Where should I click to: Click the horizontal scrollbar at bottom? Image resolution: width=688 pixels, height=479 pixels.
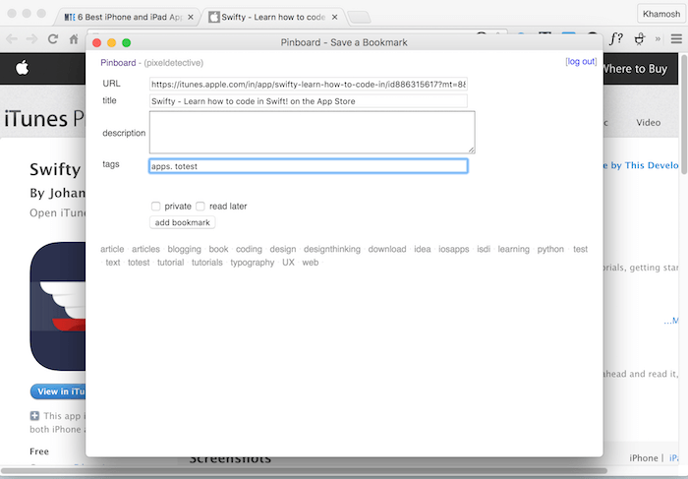304,471
